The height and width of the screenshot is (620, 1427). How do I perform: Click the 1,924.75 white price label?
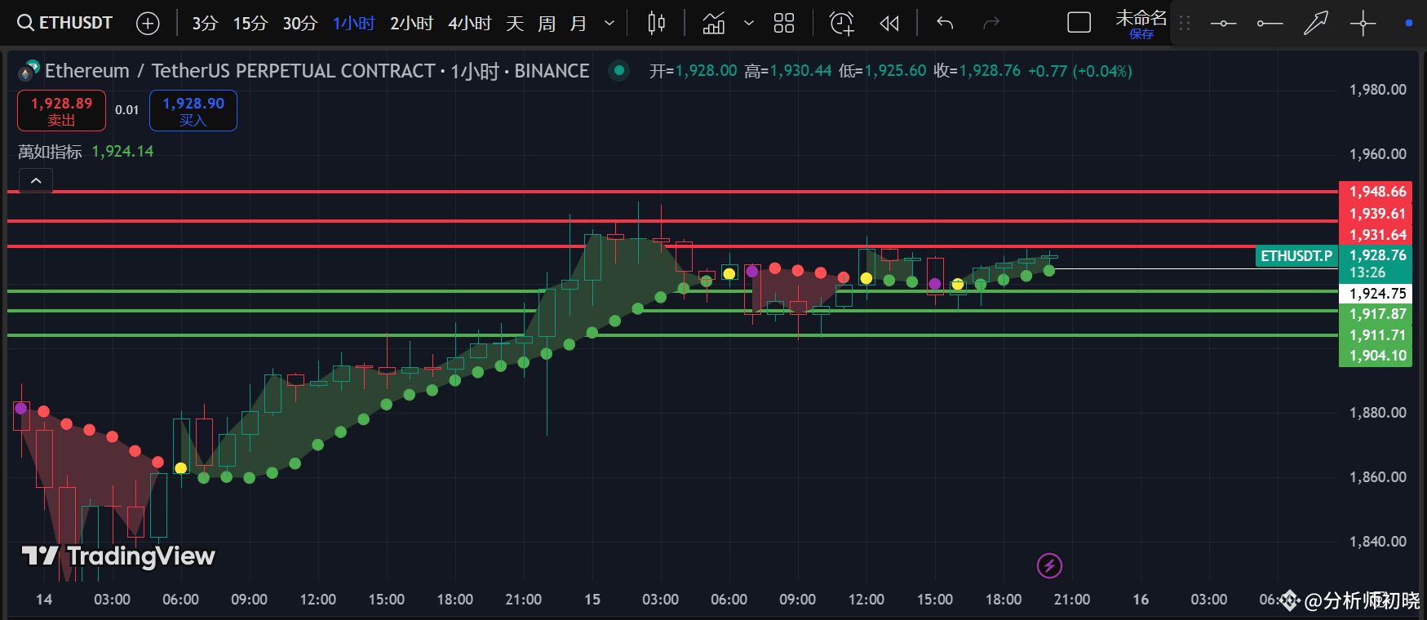click(1376, 294)
